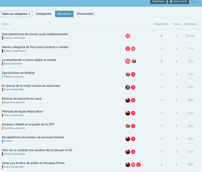Image resolution: width=202 pixels, height=172 pixels.
Task: Open topic Serie Los Anillos de poder
Action: click(33, 163)
